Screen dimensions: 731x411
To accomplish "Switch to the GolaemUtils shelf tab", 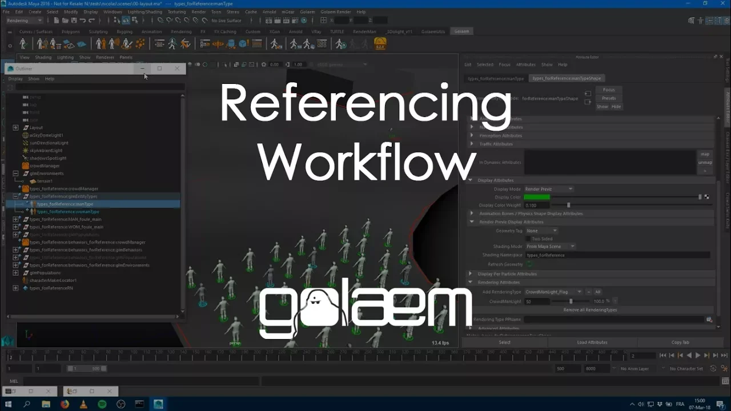I will [434, 31].
